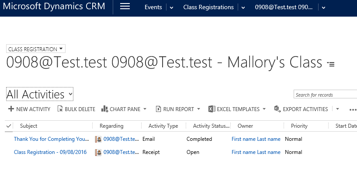Select the Normal priority in the Receipt row
The height and width of the screenshot is (171, 357).
point(294,152)
